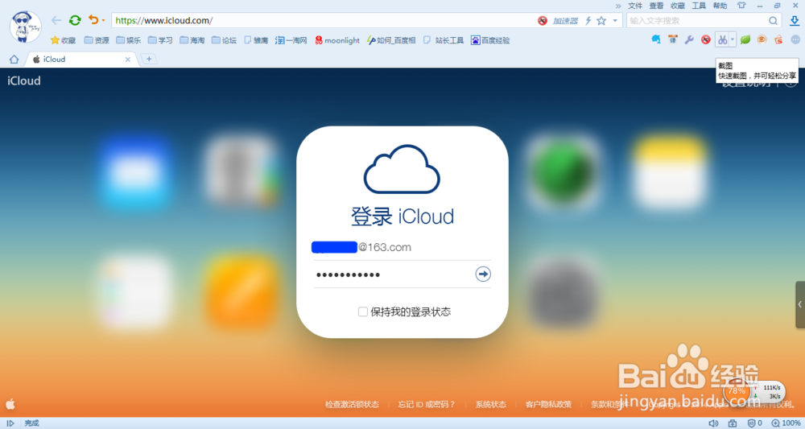Click the orange undo/restore page arrow
The image size is (805, 429).
[x=93, y=20]
